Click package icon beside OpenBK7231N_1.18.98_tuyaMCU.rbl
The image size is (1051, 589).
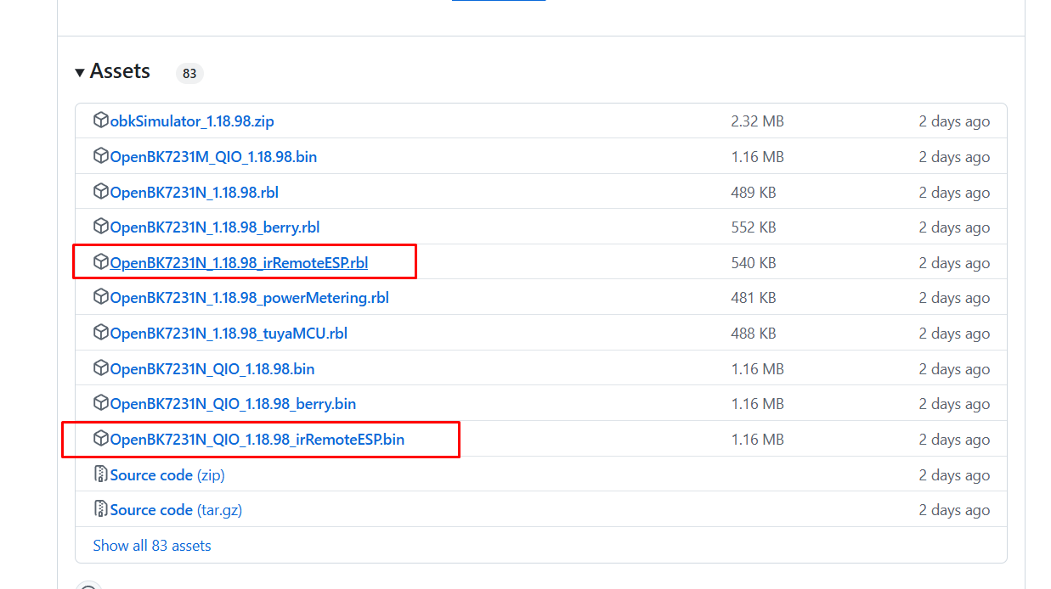click(101, 333)
